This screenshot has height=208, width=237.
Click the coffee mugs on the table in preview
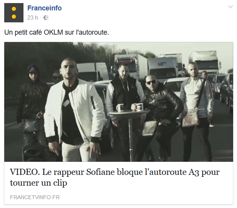130,107
